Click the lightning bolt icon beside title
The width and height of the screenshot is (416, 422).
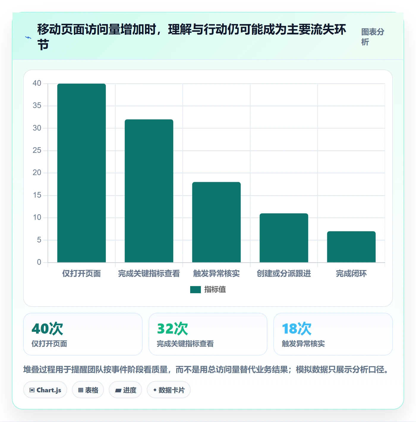click(28, 37)
